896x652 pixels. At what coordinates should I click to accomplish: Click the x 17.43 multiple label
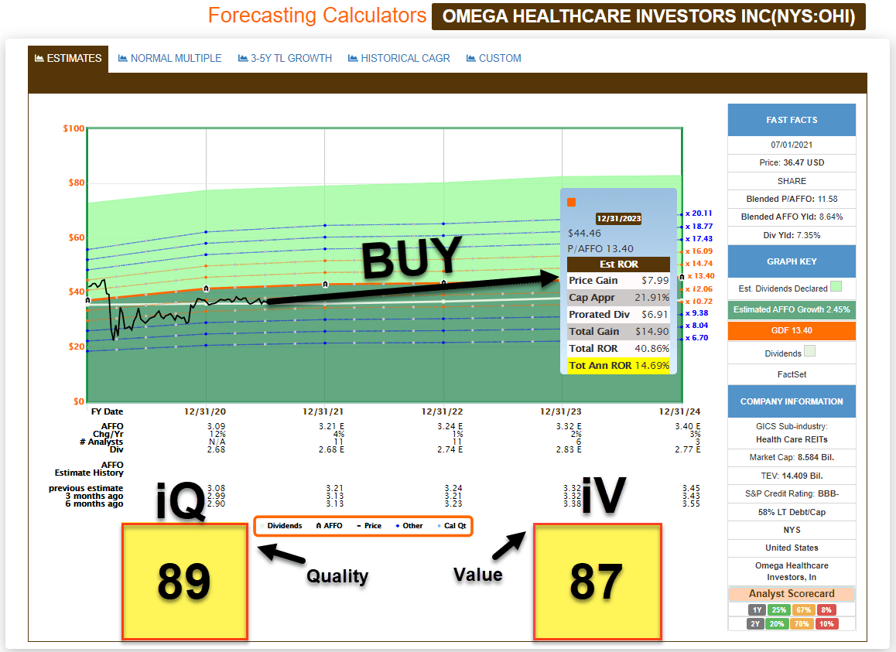(699, 239)
